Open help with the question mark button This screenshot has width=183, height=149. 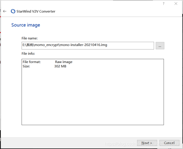164,4
